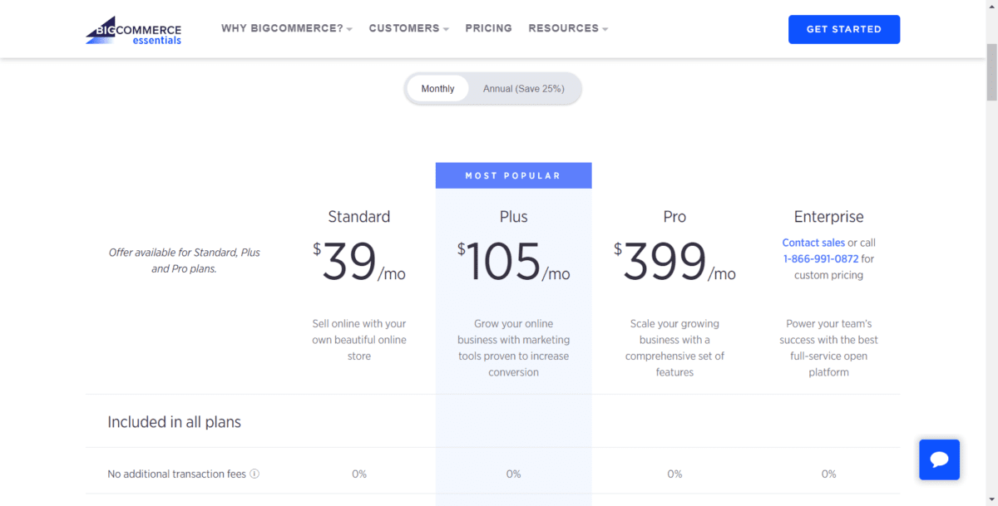
Task: Click the Get Started button
Action: (844, 29)
